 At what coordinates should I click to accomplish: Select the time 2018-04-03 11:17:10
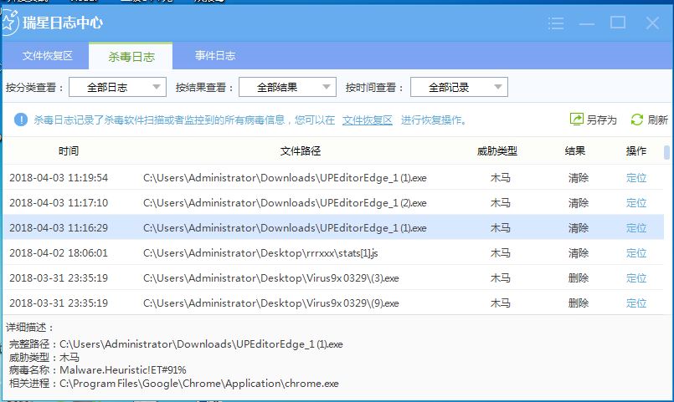click(59, 202)
